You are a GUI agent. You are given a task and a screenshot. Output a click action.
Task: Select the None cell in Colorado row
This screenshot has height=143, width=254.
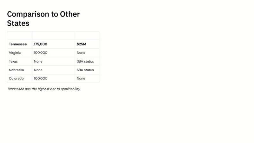[81, 78]
